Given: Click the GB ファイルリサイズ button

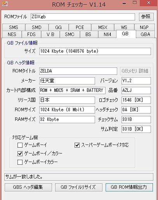Looking at the screenshot, I should 79,187.
